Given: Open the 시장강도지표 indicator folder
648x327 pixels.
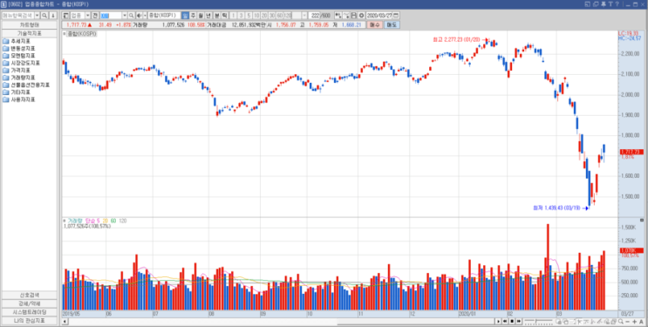Looking at the screenshot, I should (x=22, y=64).
